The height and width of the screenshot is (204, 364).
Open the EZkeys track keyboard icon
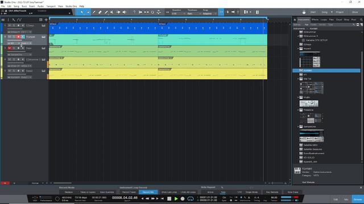pos(43,25)
